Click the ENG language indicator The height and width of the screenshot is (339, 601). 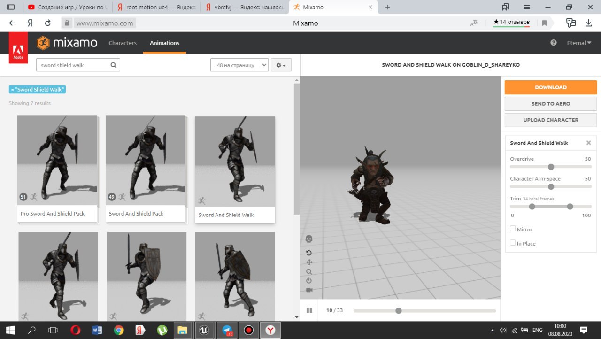pyautogui.click(x=537, y=330)
